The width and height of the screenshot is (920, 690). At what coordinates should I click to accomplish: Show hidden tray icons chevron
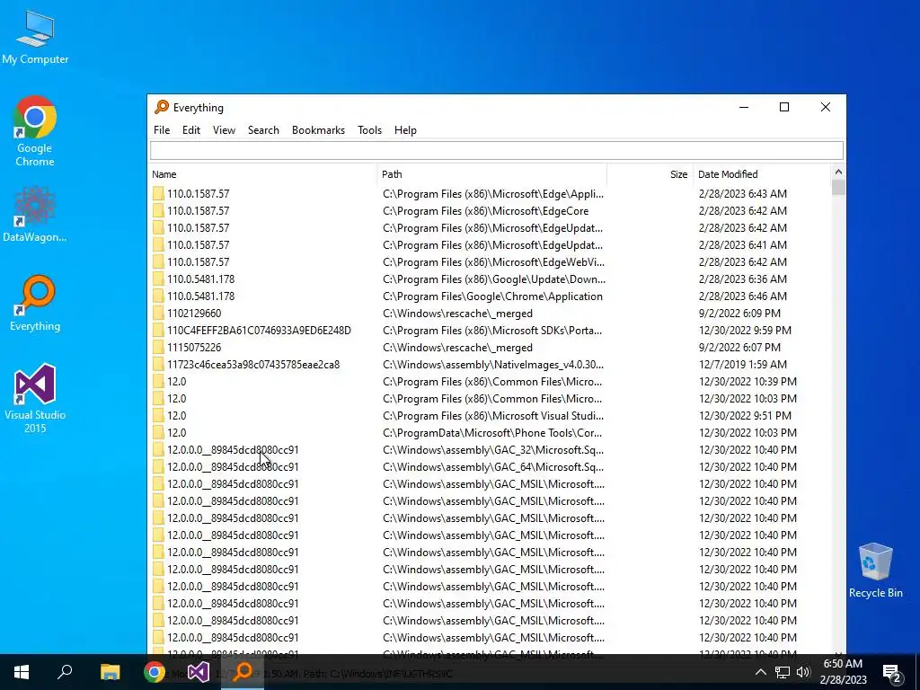click(x=760, y=672)
